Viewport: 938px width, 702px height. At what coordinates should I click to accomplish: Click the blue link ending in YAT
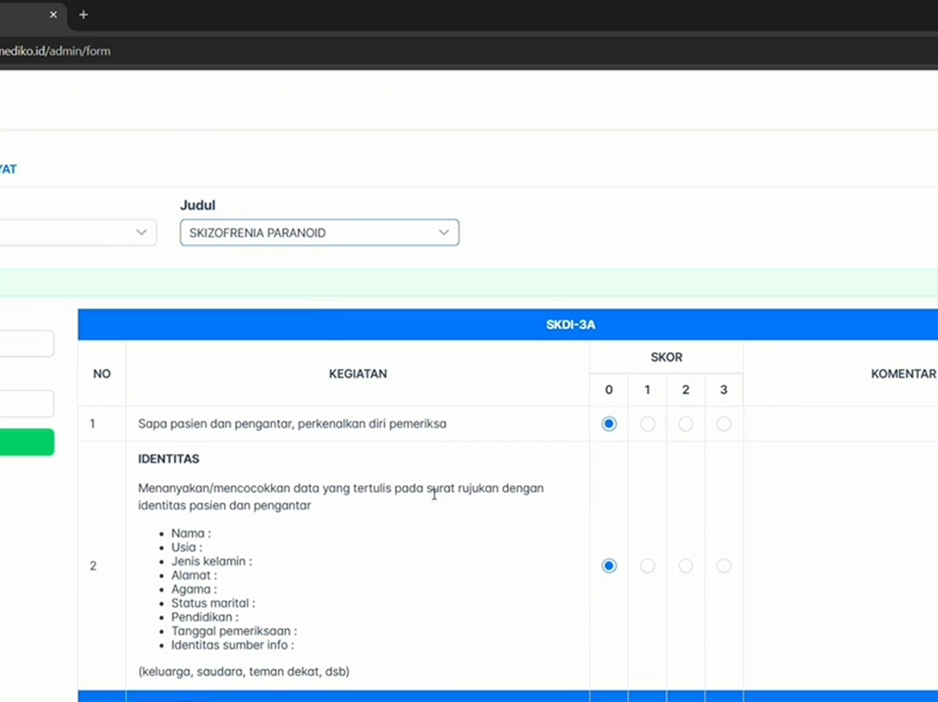point(8,169)
